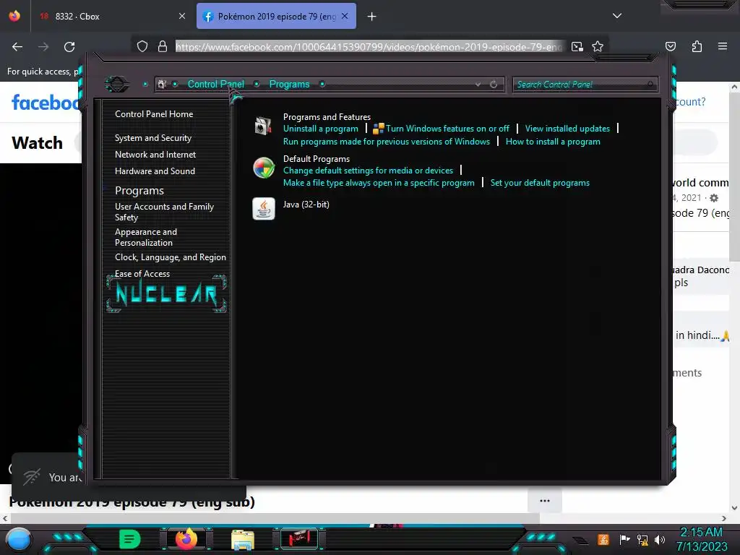Select the Pokémon 2019 episode 79 tab

coord(276,17)
